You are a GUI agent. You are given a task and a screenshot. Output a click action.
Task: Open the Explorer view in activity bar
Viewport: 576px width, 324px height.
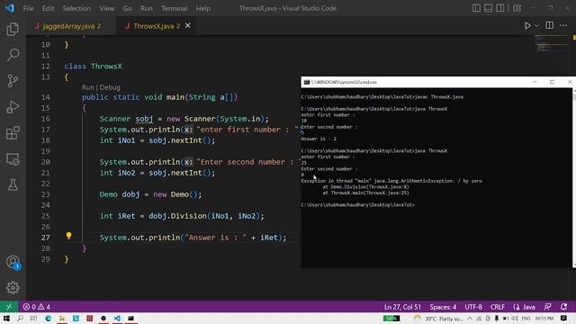tap(13, 30)
